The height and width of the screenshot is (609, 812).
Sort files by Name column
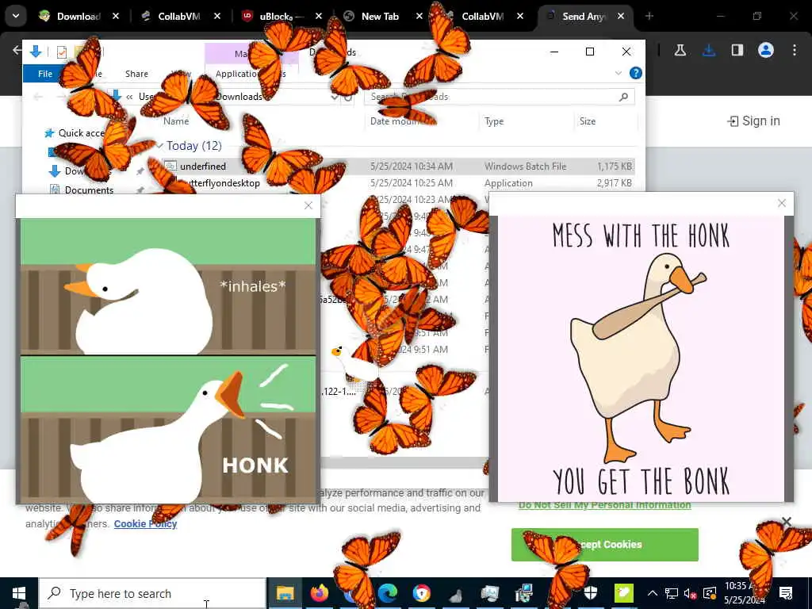(x=176, y=121)
